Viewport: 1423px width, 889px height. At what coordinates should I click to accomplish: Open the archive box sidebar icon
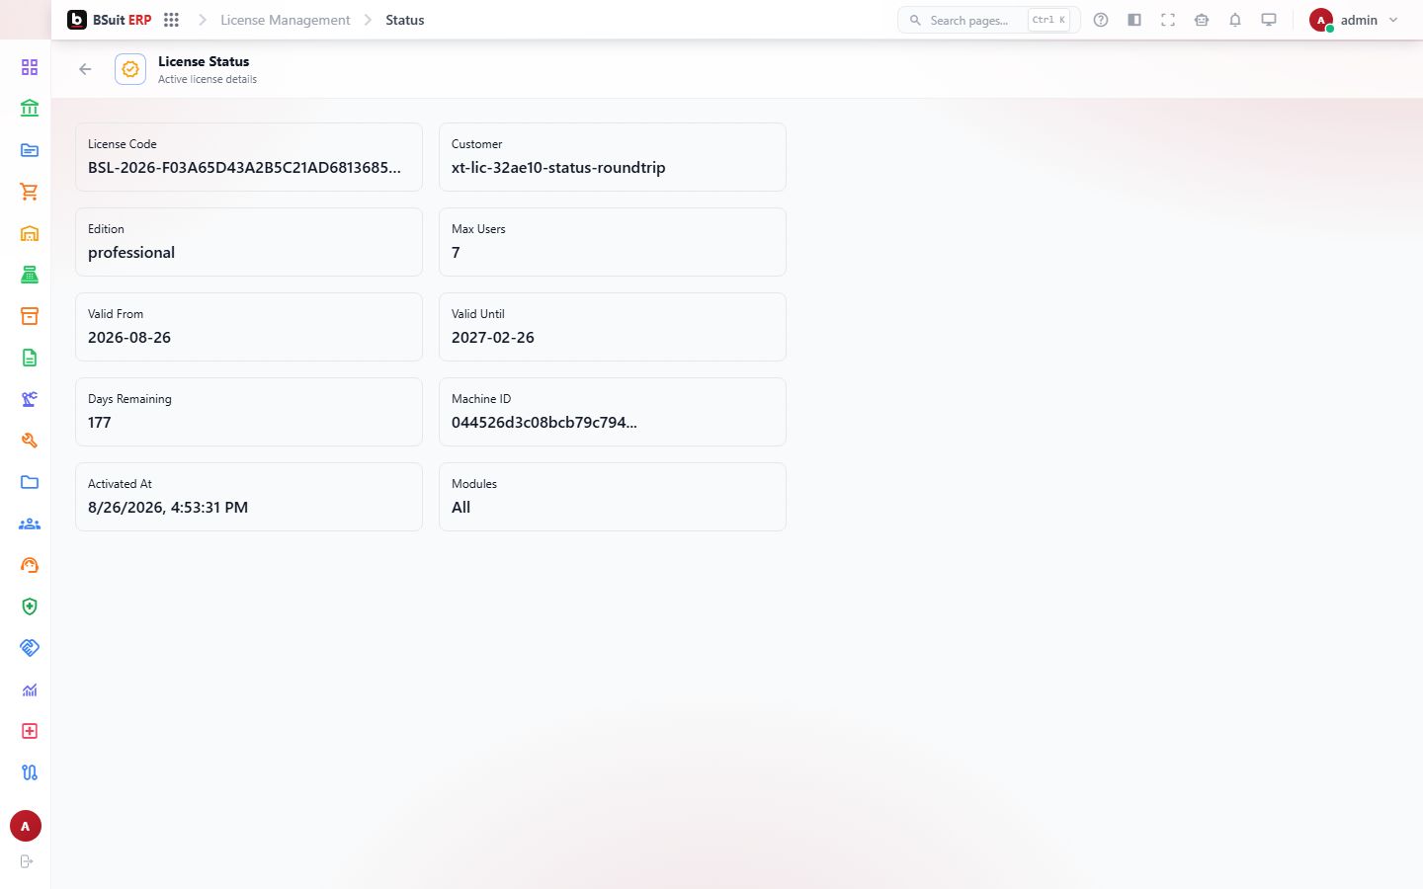tap(30, 316)
